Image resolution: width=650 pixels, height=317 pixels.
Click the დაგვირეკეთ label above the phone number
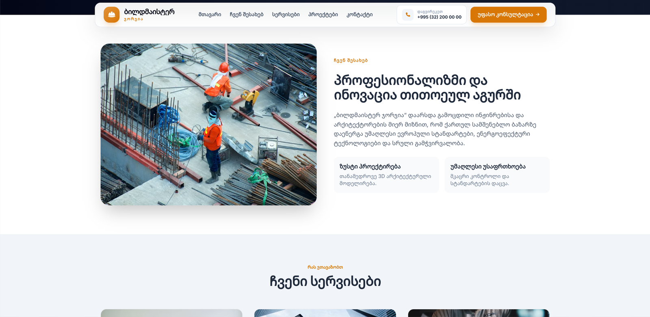pyautogui.click(x=430, y=12)
